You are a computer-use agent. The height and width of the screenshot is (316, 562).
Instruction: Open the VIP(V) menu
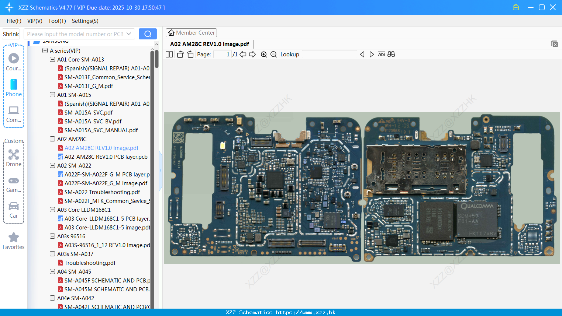pyautogui.click(x=35, y=21)
